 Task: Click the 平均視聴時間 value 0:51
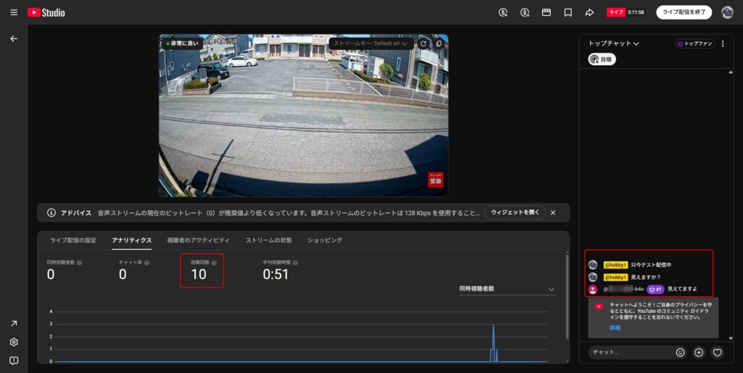coord(275,274)
